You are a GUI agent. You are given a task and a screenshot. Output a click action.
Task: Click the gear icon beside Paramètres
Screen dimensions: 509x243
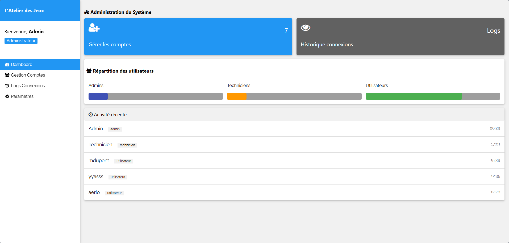click(x=7, y=97)
